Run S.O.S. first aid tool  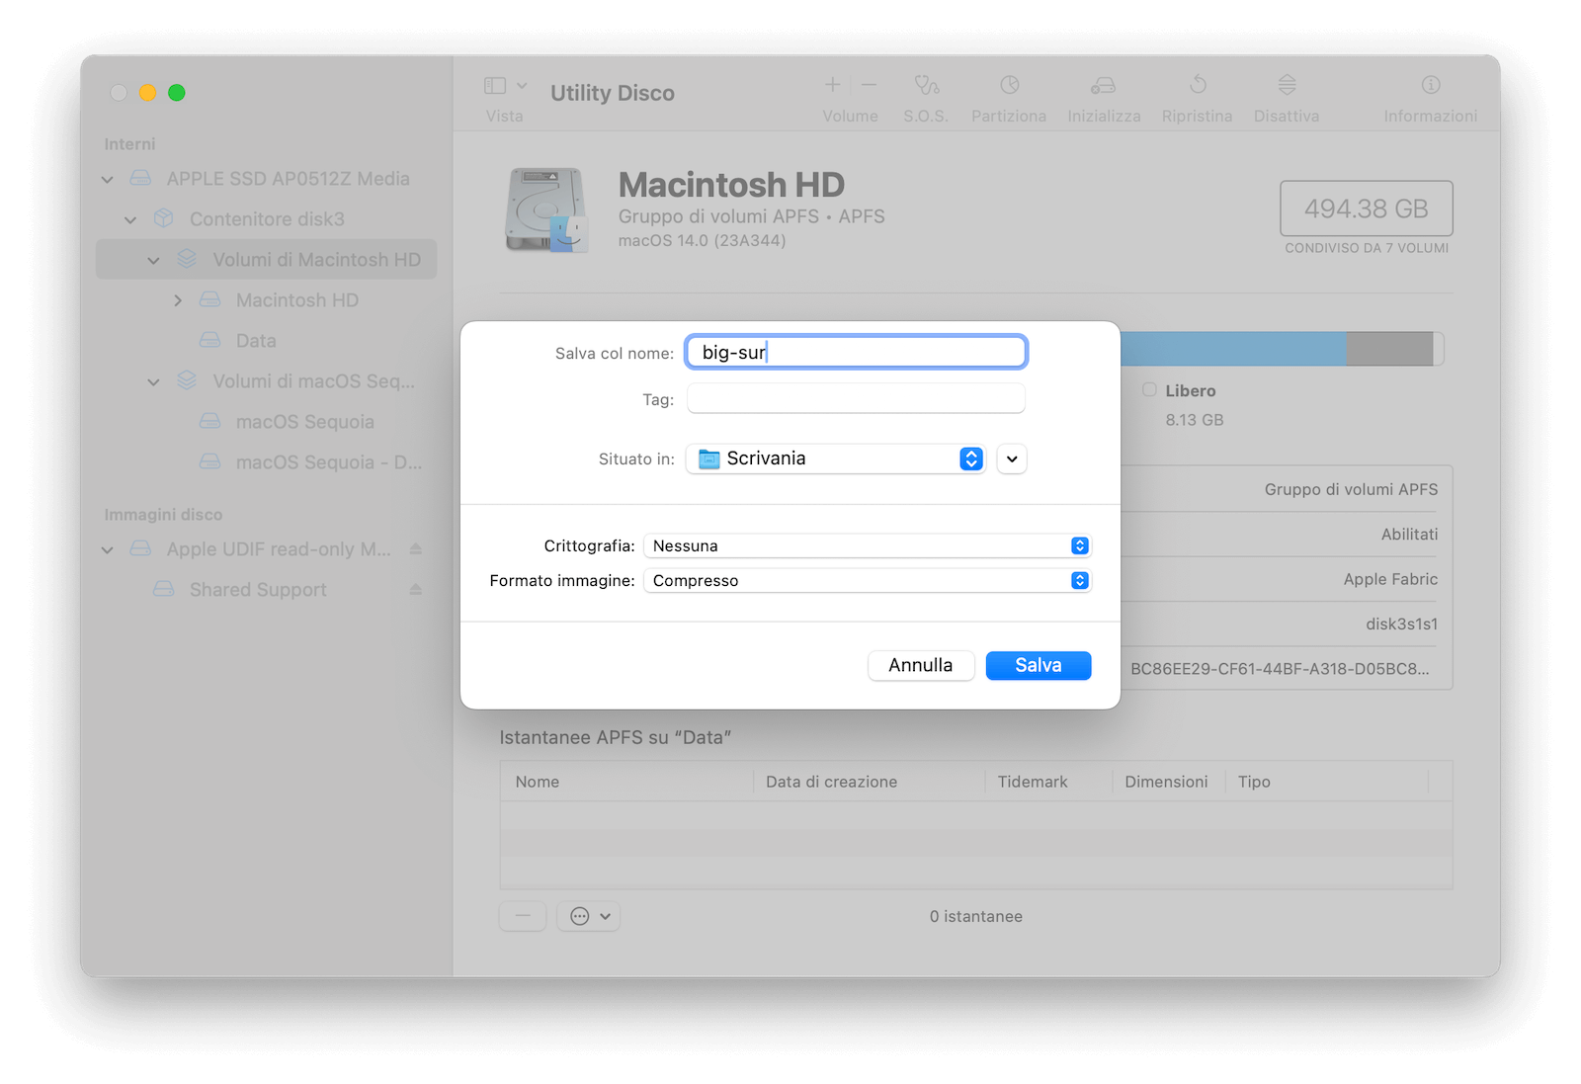(x=926, y=85)
